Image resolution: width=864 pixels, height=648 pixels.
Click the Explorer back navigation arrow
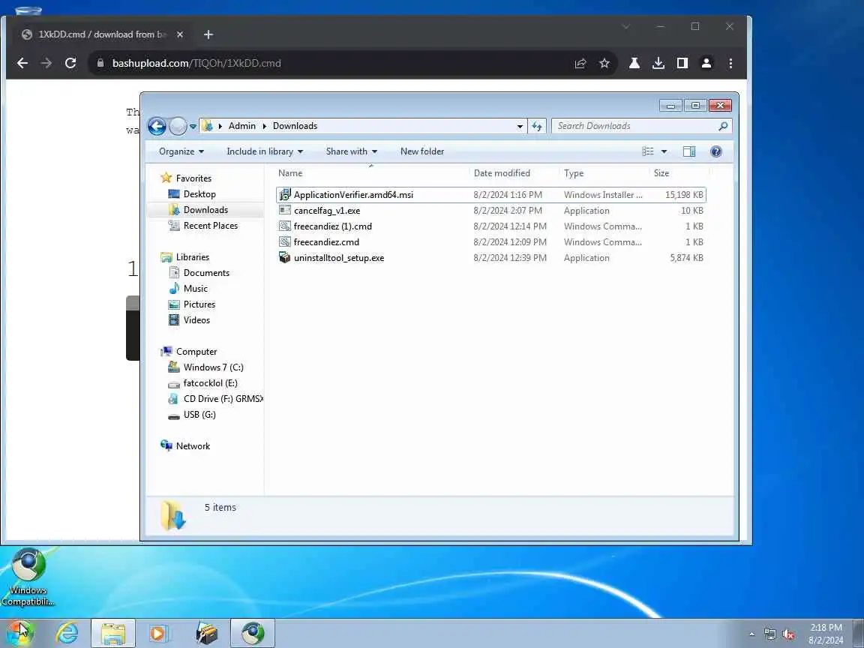pyautogui.click(x=157, y=126)
